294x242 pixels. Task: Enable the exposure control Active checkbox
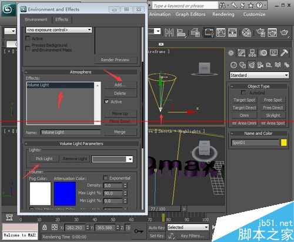28,38
